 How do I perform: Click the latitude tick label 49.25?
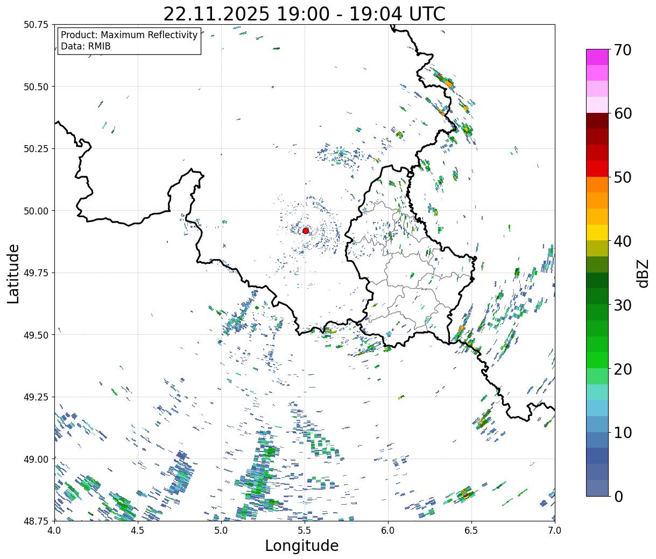click(x=36, y=397)
